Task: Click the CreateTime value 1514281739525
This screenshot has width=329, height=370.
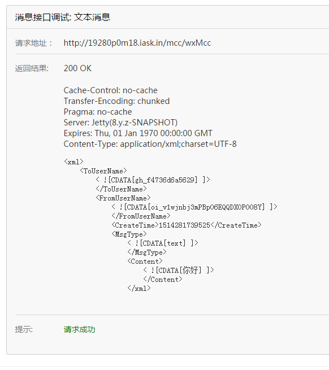Action: tap(184, 225)
